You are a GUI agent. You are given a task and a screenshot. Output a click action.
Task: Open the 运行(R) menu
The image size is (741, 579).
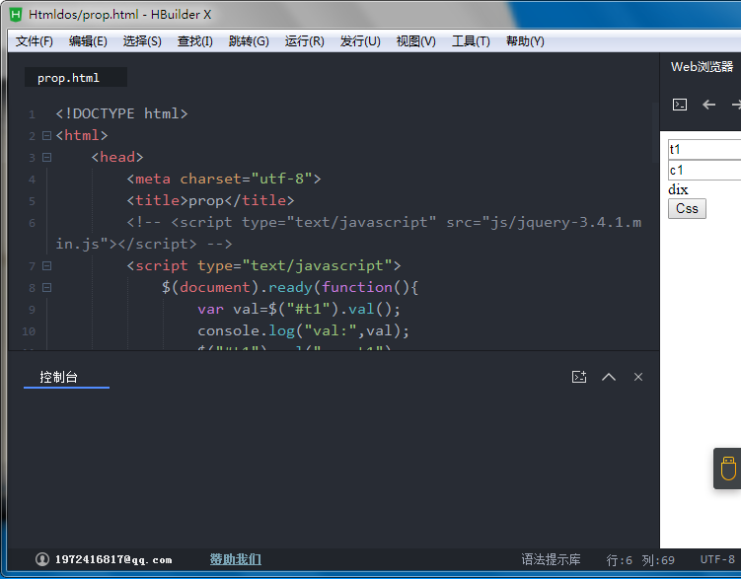coord(305,41)
